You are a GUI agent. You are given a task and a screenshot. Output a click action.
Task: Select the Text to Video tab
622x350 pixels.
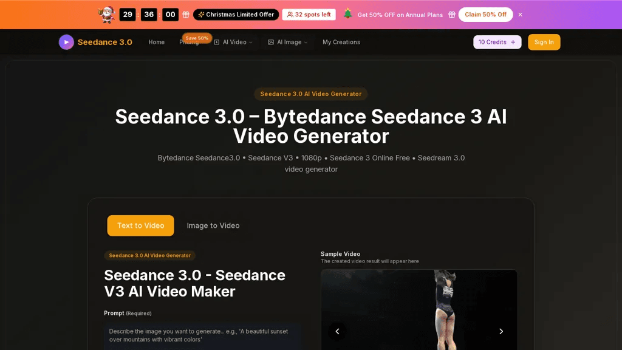pyautogui.click(x=140, y=225)
